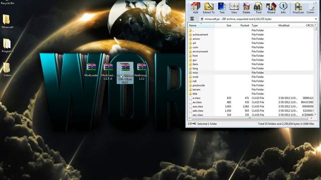The height and width of the screenshot is (180, 321).
Task: Open the archive path dropdown arrow
Action: click(x=316, y=19)
